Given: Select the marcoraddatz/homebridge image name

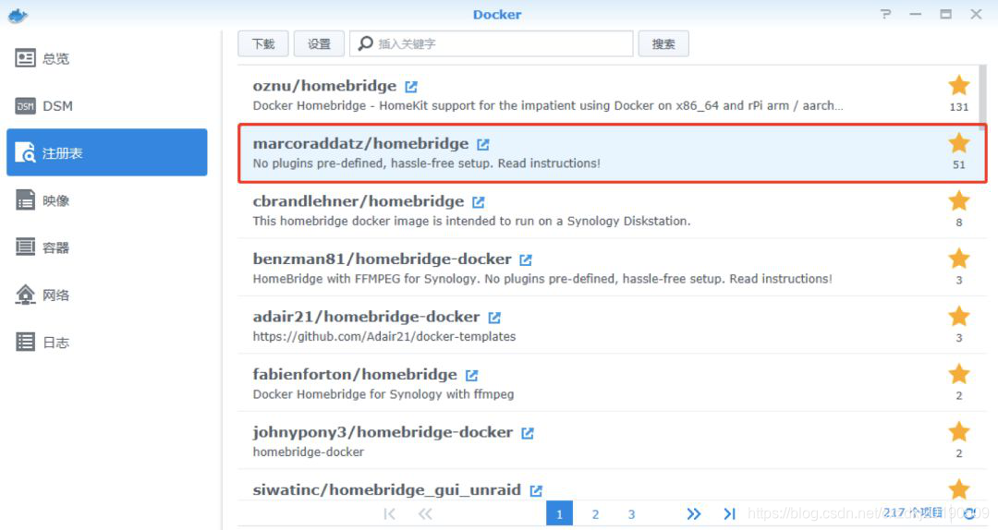Looking at the screenshot, I should pos(360,144).
